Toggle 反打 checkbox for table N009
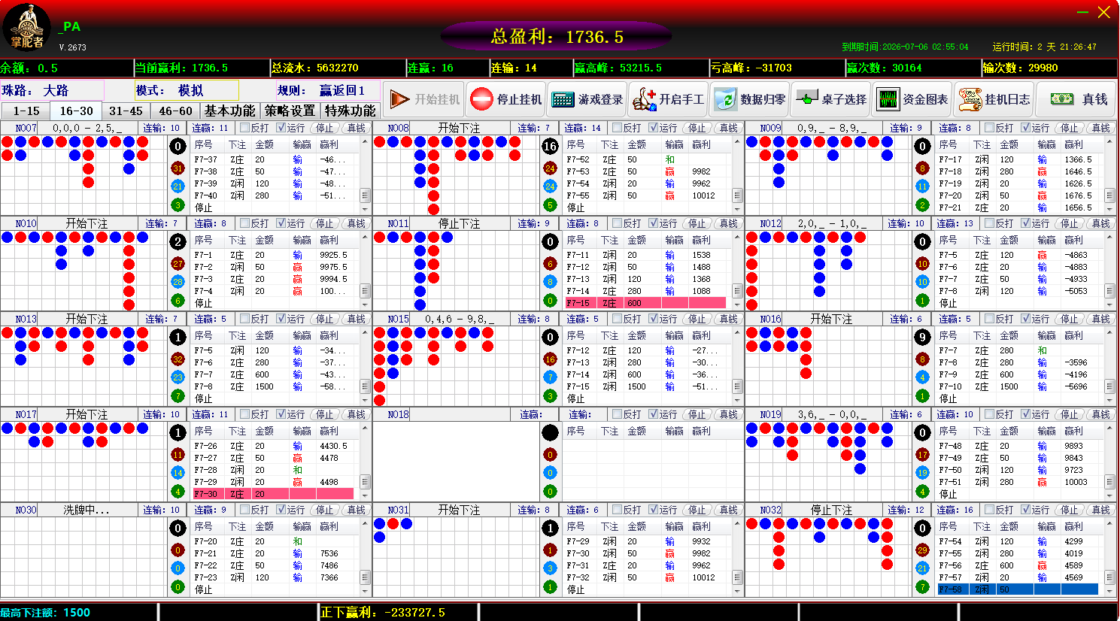Screen dimensions: 1120x621 click(989, 128)
